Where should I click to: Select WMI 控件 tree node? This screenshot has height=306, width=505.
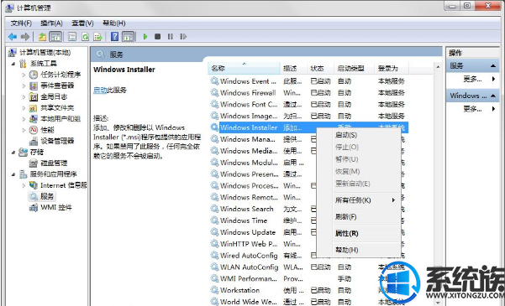[56, 207]
